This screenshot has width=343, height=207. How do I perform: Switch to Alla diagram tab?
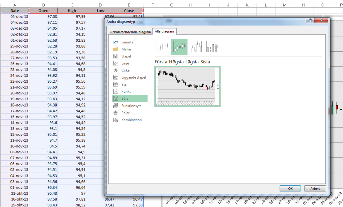pyautogui.click(x=164, y=31)
